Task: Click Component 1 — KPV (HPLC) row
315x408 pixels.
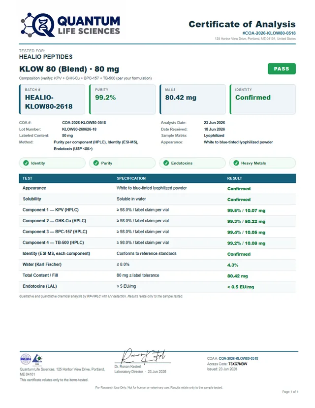Action: click(x=157, y=210)
